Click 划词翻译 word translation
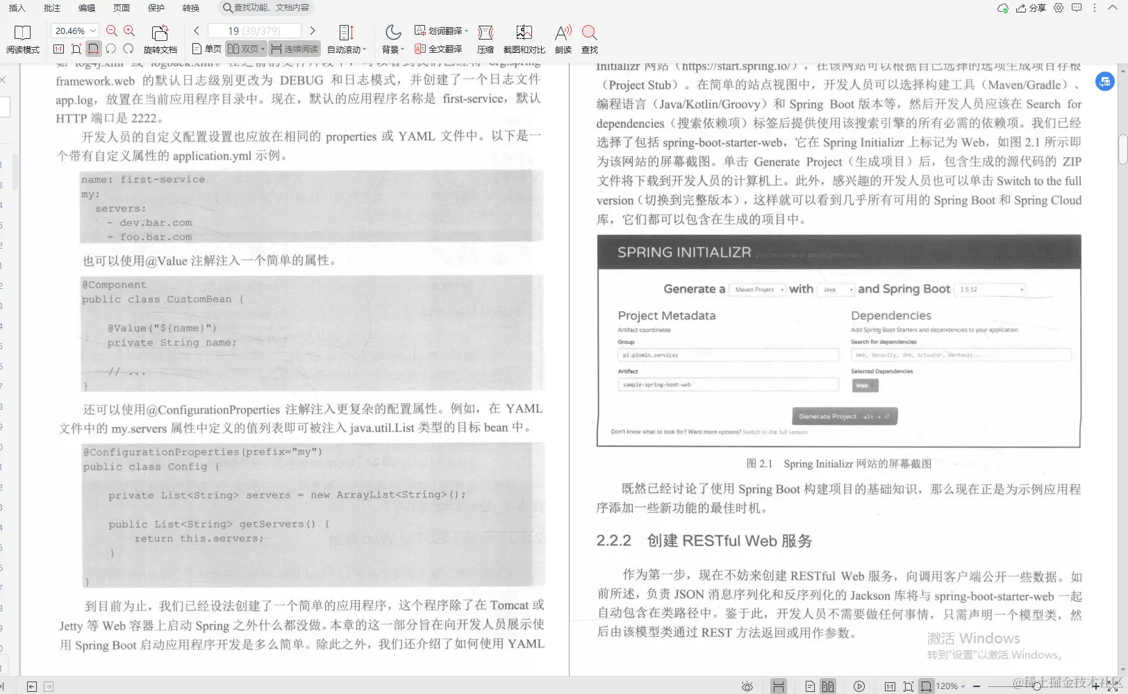1128x694 pixels. [438, 31]
